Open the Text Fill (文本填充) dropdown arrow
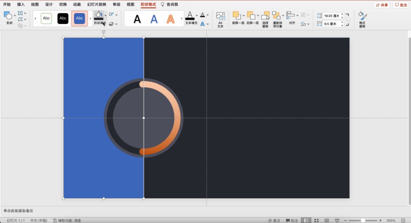 [197, 16]
